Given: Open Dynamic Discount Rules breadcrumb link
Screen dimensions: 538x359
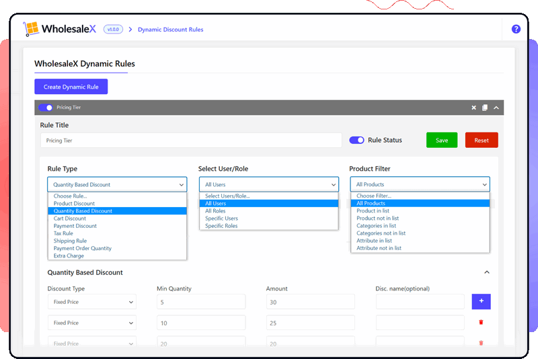Looking at the screenshot, I should point(171,30).
